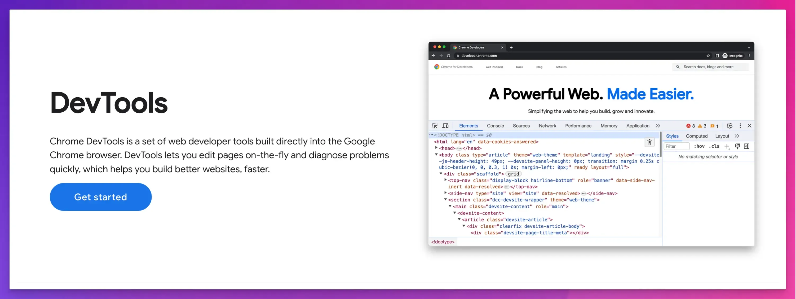Image resolution: width=796 pixels, height=299 pixels.
Task: Collapse the body element node
Action: click(436, 155)
